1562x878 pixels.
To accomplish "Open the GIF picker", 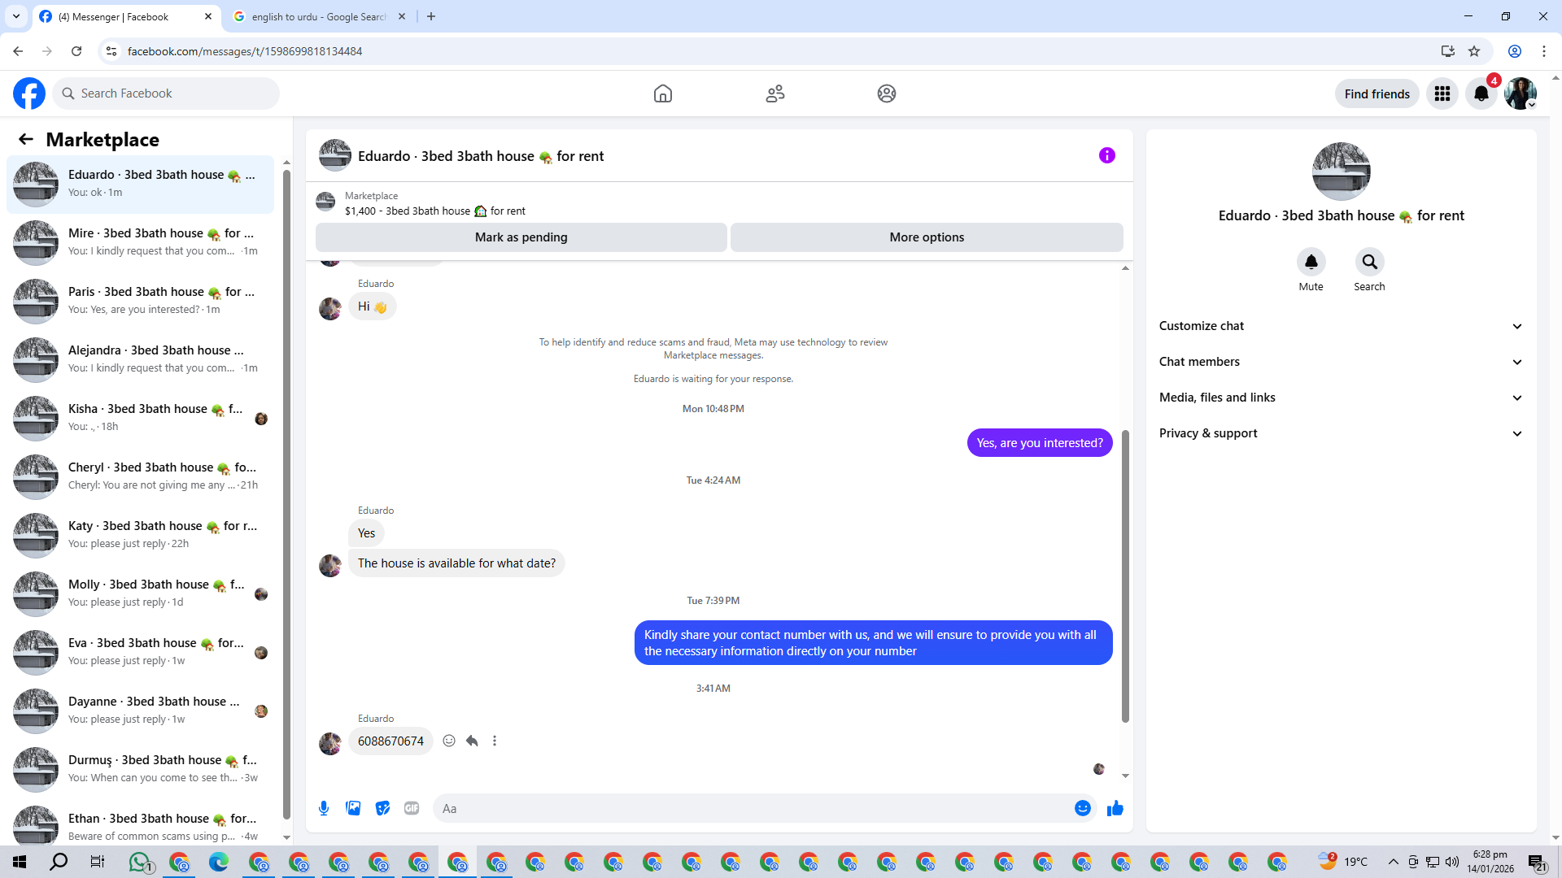I will coord(412,808).
